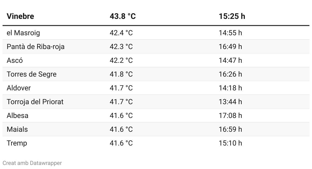
Task: Select the Maials row label
Action: 17,129
